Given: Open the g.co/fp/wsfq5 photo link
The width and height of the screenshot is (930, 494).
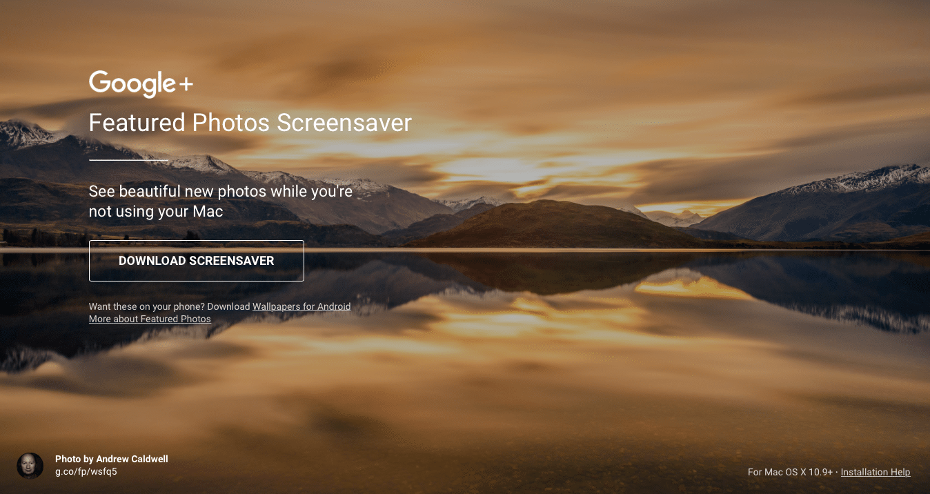Looking at the screenshot, I should point(86,472).
